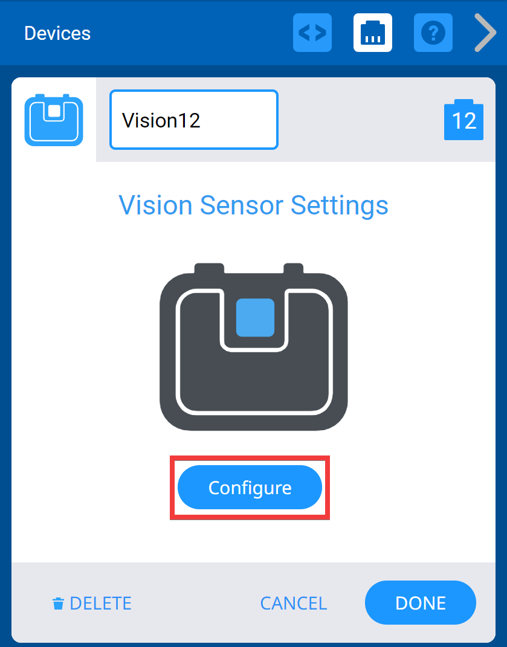Click the trash can icon
Screen dimensions: 507x647
pos(58,604)
